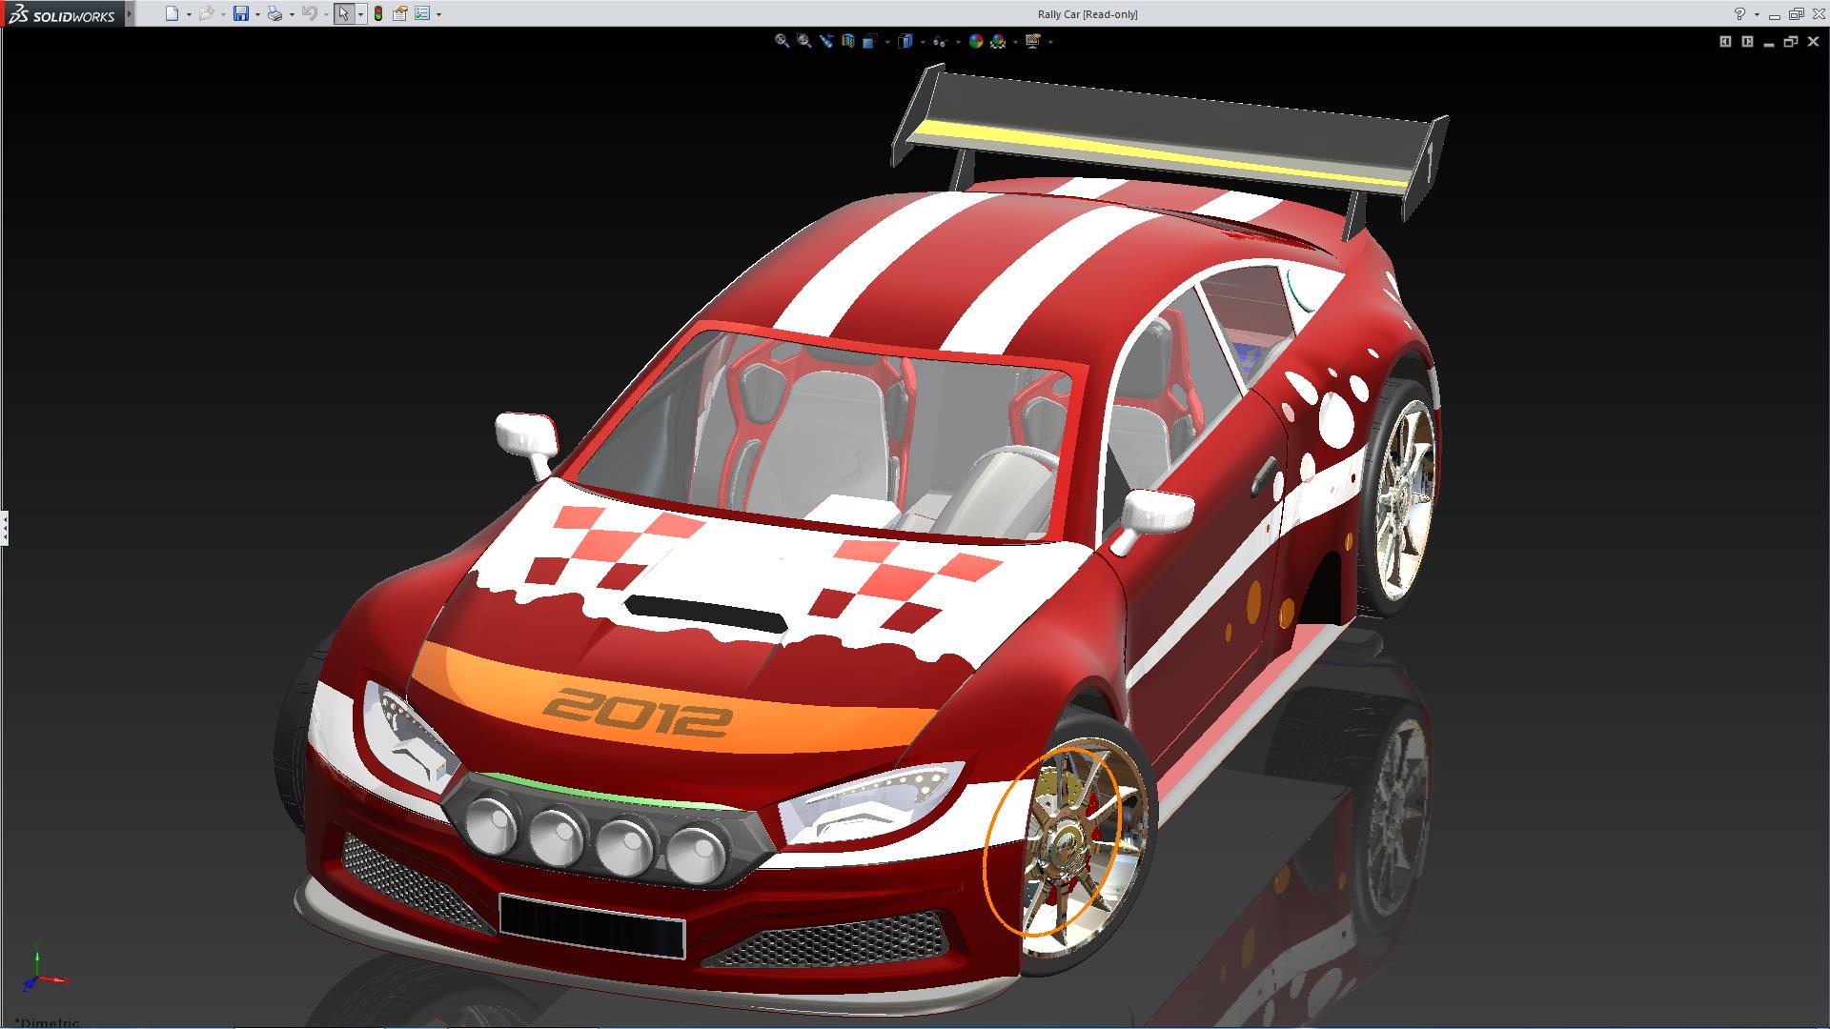Click Zoom to Area icon

pos(803,41)
